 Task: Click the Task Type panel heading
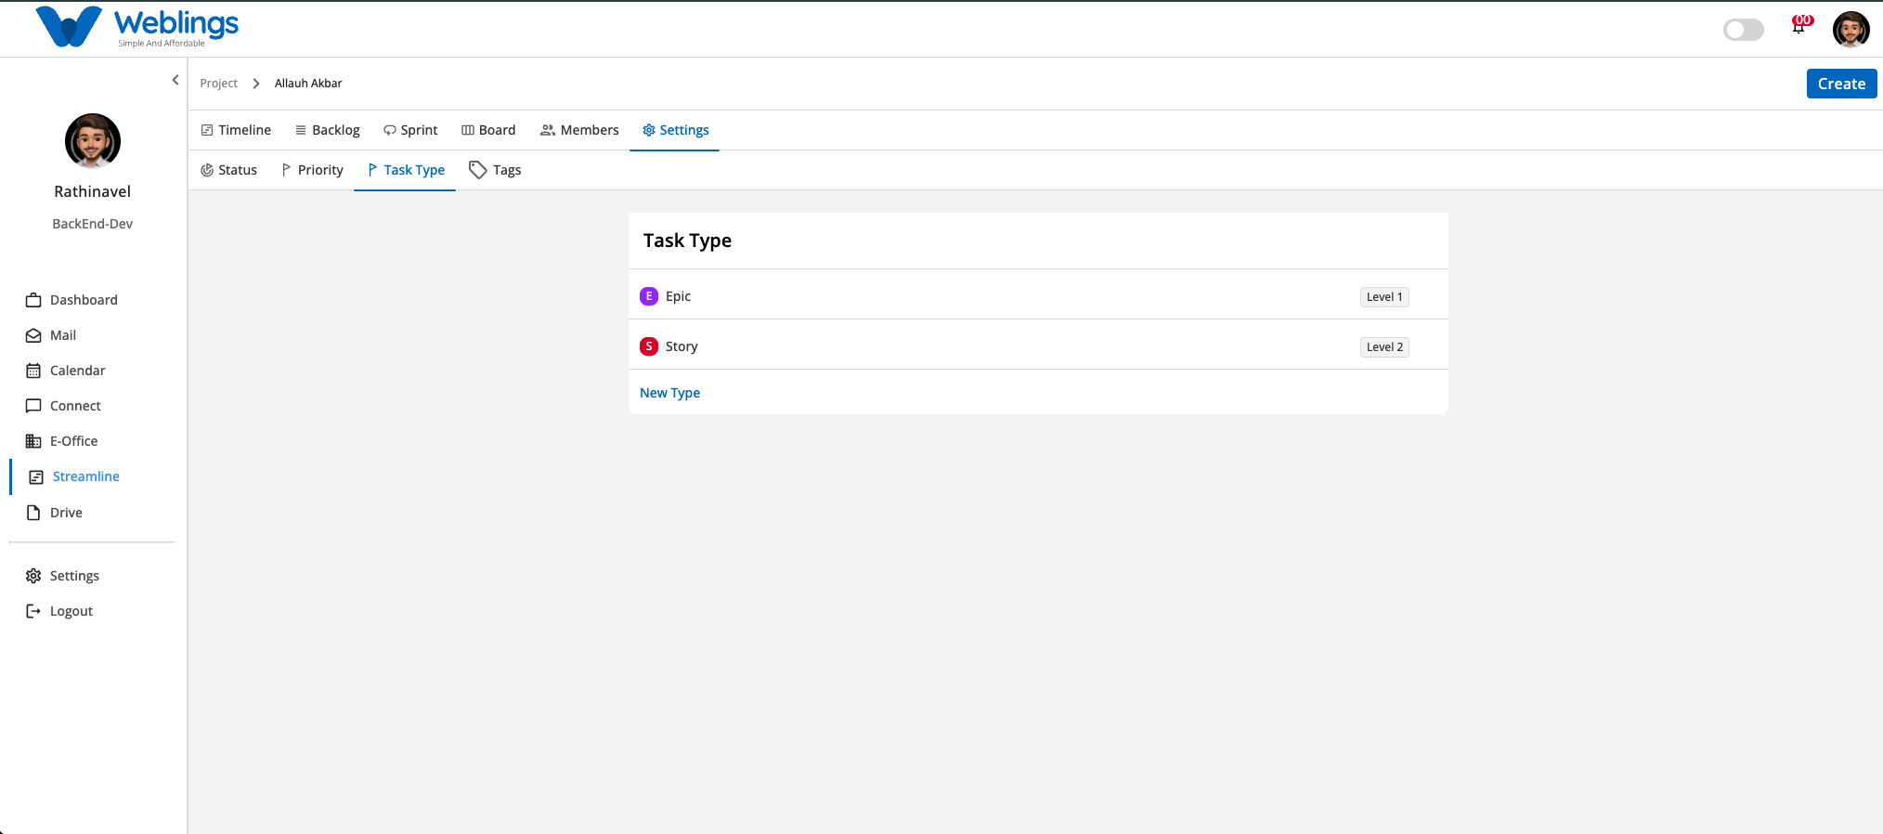click(x=687, y=241)
